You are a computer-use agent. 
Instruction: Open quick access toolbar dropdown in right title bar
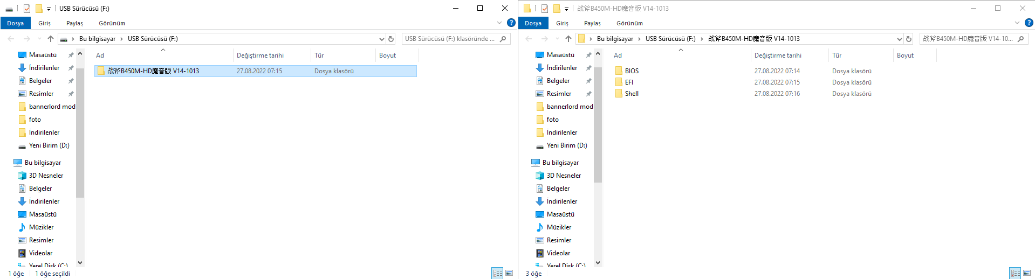click(x=566, y=9)
